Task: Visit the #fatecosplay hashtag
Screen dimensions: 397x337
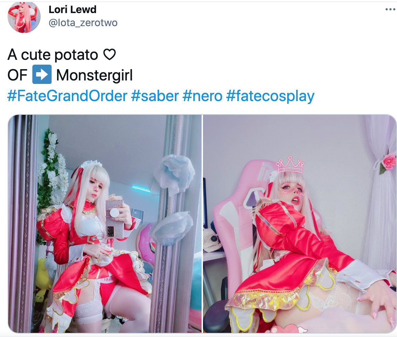Action: (x=270, y=96)
